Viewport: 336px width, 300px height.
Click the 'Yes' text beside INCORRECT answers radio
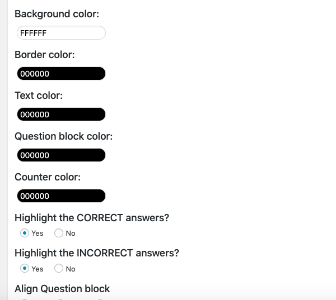(38, 269)
